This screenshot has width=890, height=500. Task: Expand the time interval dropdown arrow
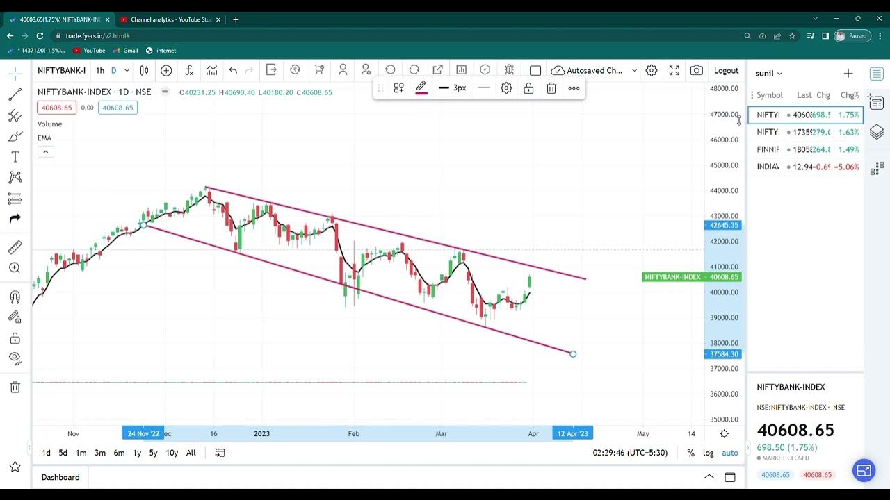pos(127,70)
